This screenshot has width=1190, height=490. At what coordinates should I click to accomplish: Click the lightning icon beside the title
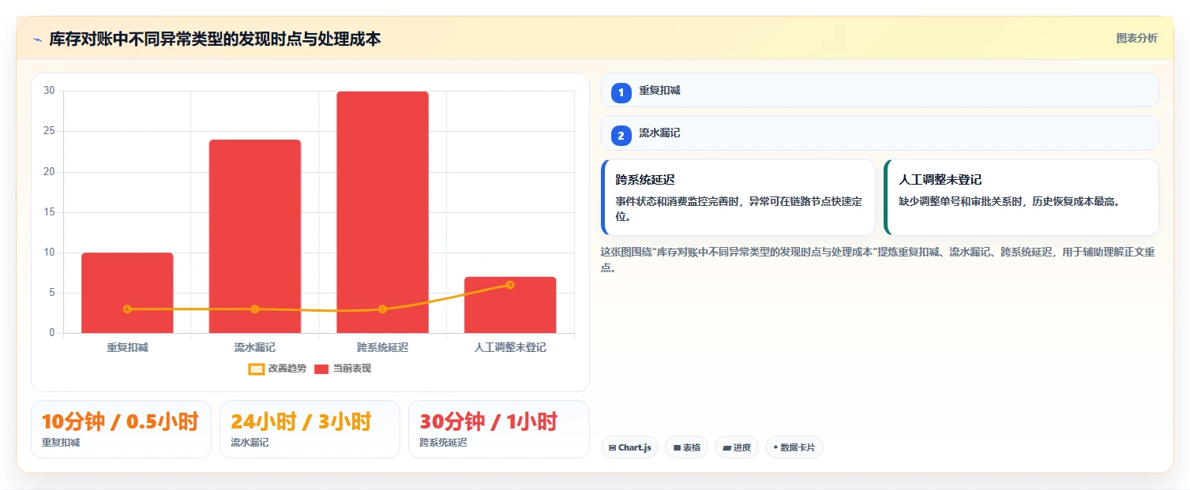tap(37, 39)
